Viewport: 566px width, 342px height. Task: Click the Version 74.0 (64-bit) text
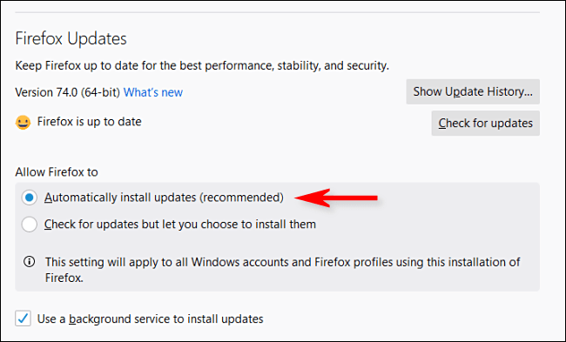pyautogui.click(x=68, y=92)
